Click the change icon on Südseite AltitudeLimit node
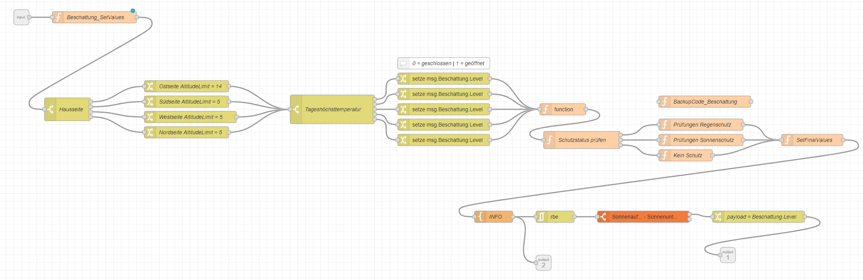 150,102
